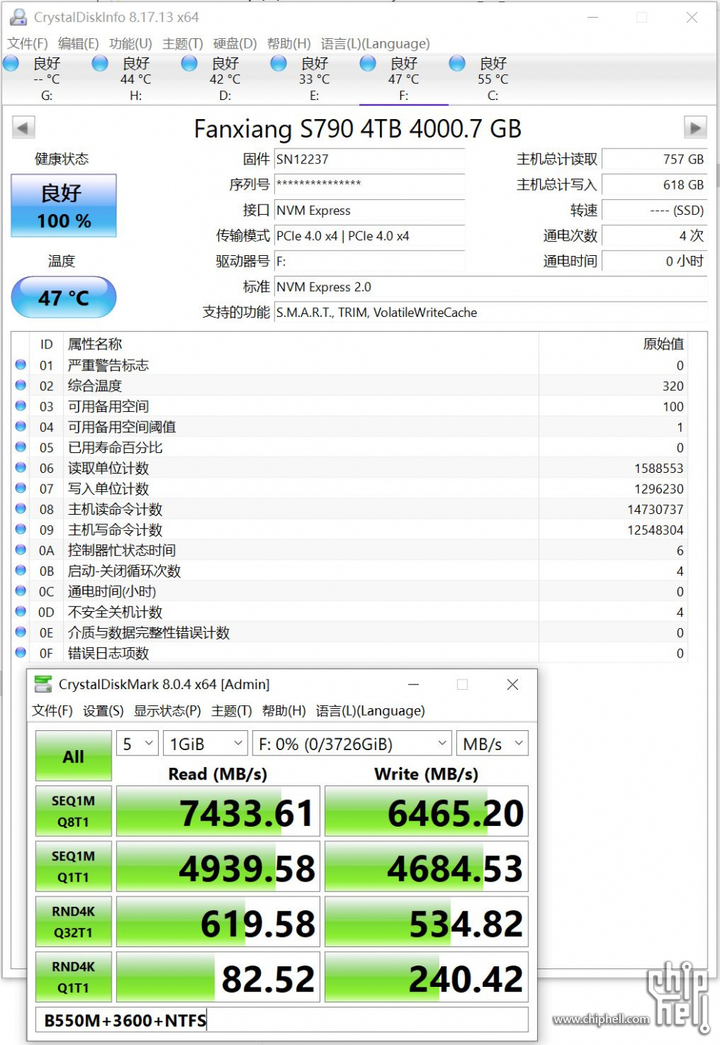Screen dimensions: 720x1045
Task: Click RND4K Q1T1 read result 82.52
Action: click(218, 977)
